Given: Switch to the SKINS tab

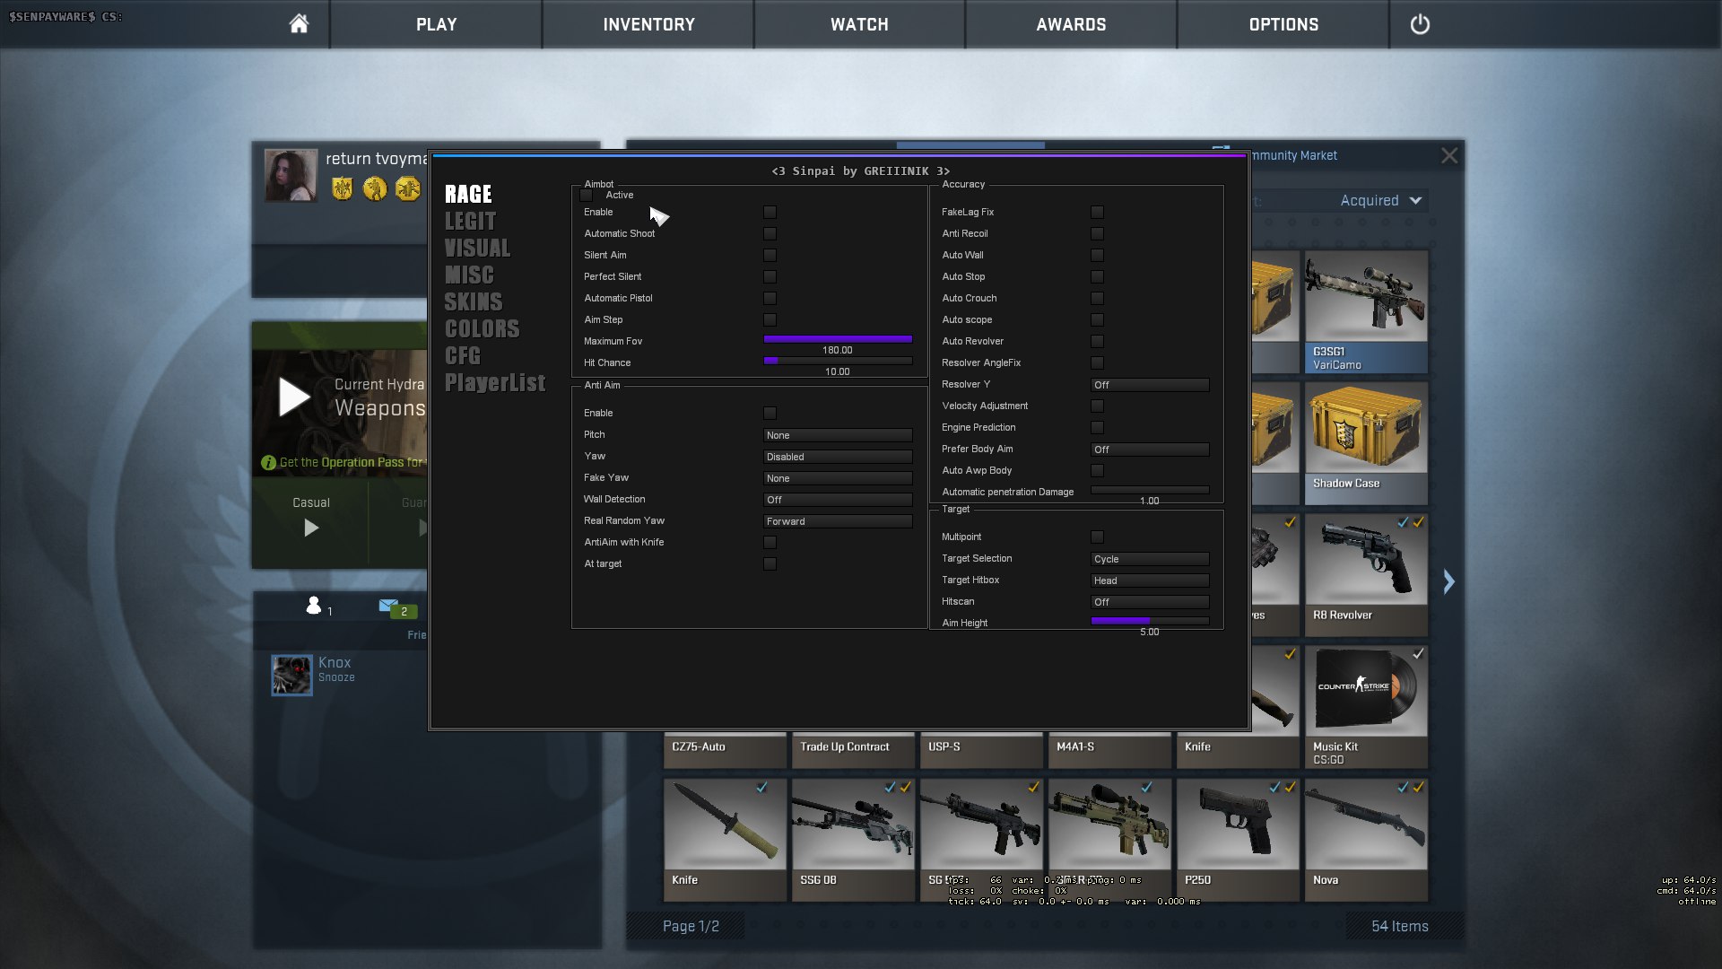Looking at the screenshot, I should pyautogui.click(x=474, y=302).
